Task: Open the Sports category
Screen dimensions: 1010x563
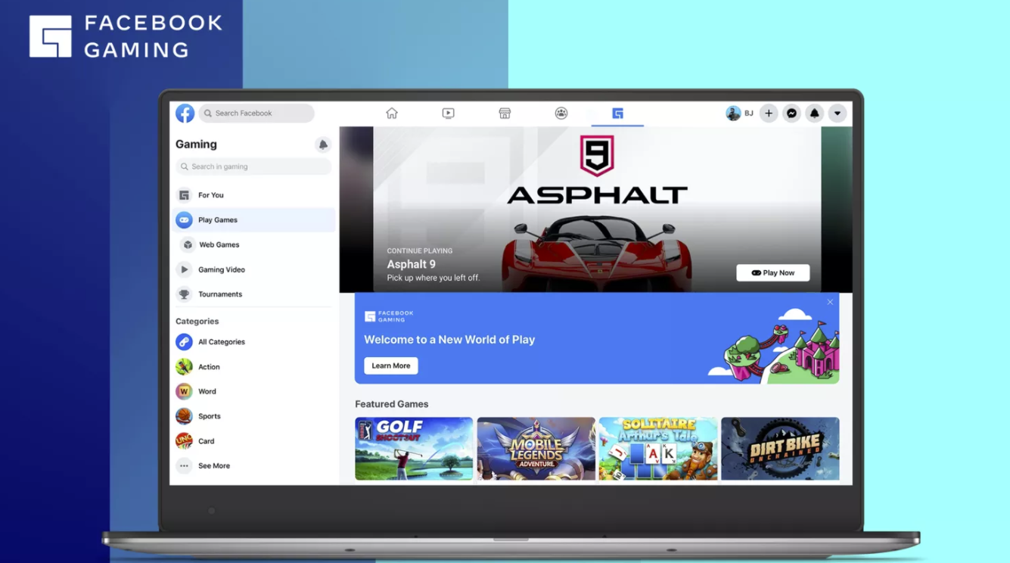Action: click(x=253, y=416)
